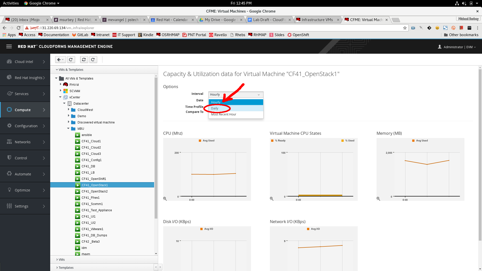Open the Activities overview
The image size is (482, 271).
[11, 3]
